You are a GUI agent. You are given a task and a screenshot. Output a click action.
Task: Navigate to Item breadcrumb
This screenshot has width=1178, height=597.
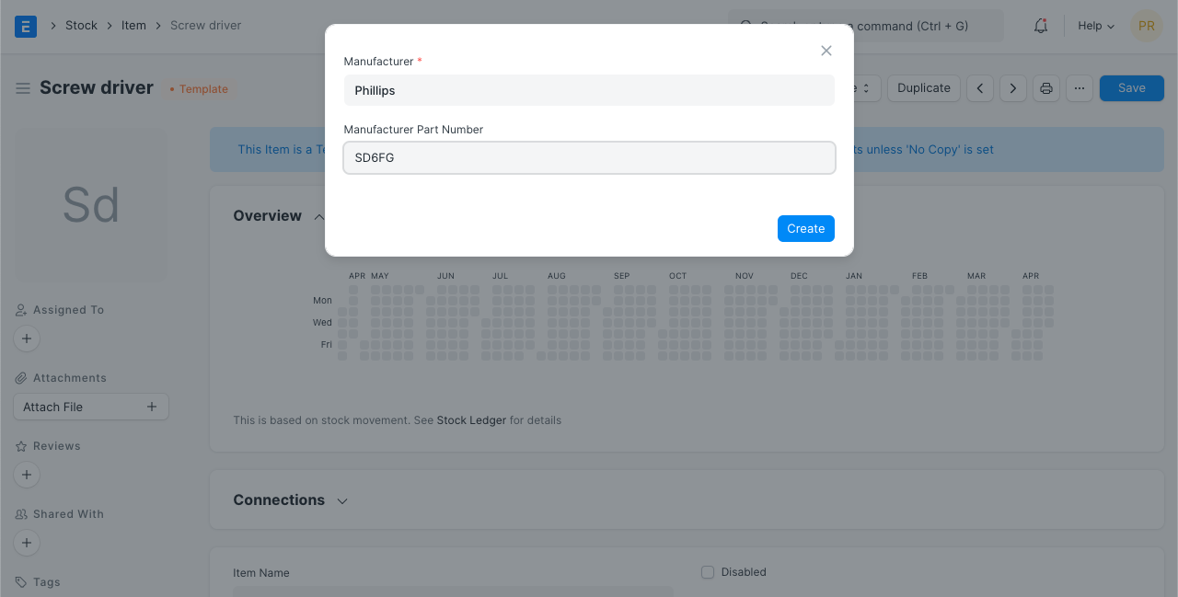tap(133, 26)
